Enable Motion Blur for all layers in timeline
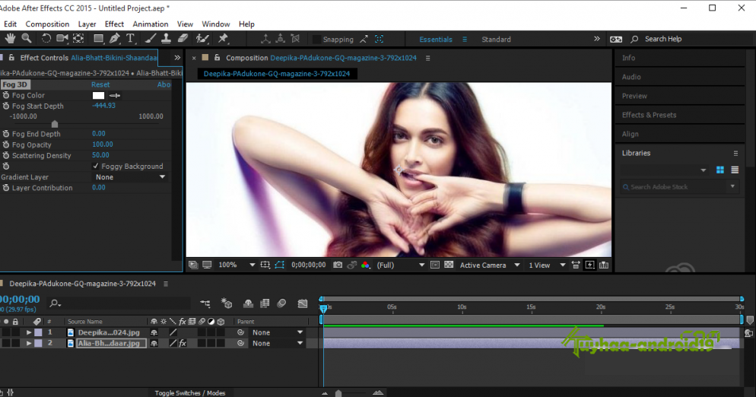This screenshot has height=397, width=756. 281,303
